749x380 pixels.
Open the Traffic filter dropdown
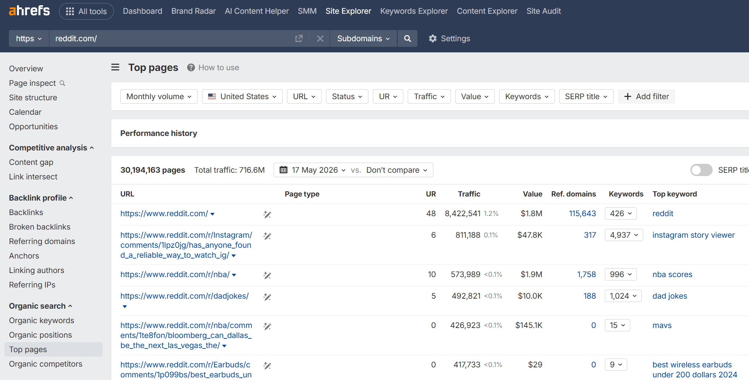tap(429, 97)
